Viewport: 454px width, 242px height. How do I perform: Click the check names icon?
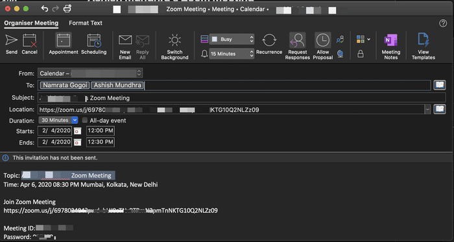click(340, 40)
